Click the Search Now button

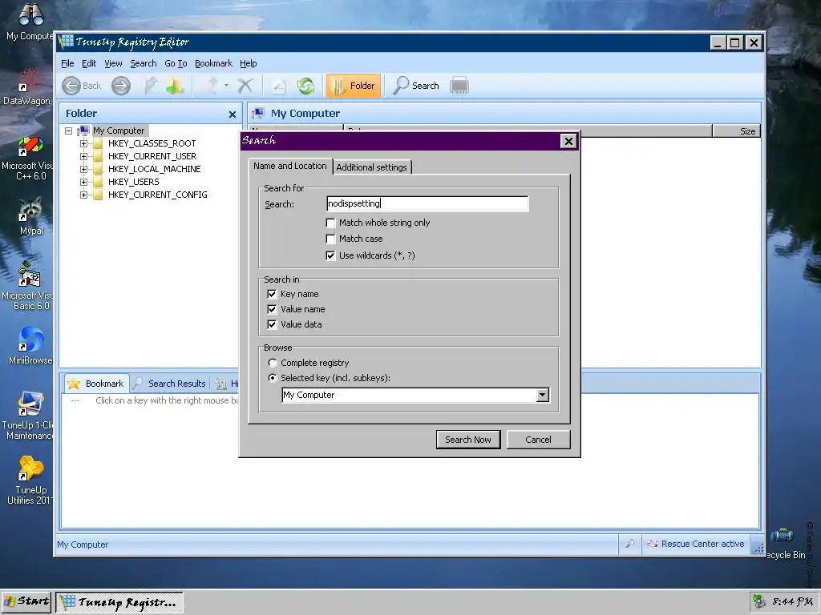468,440
